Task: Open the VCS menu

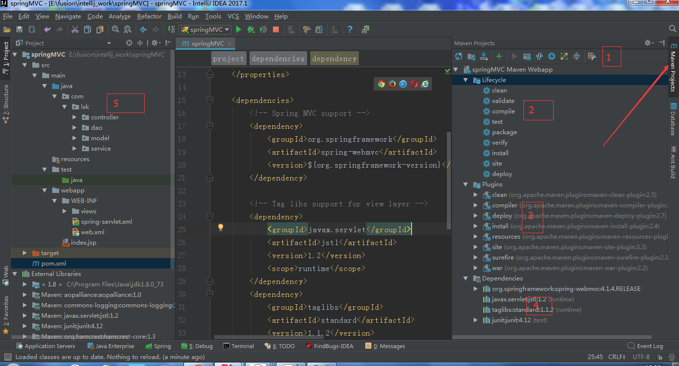Action: coord(233,16)
